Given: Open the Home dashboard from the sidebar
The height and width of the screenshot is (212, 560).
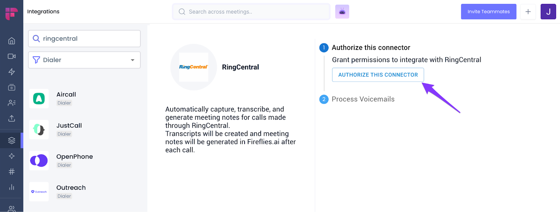Looking at the screenshot, I should 12,41.
